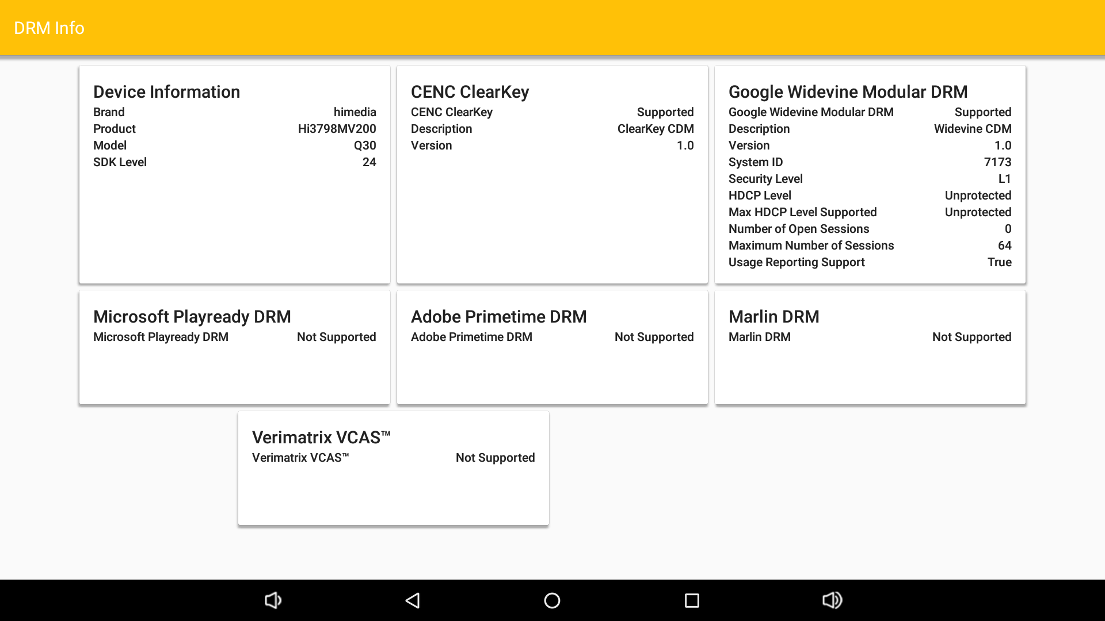The image size is (1105, 621).
Task: Select CENC ClearKey Supported status
Action: pos(665,112)
